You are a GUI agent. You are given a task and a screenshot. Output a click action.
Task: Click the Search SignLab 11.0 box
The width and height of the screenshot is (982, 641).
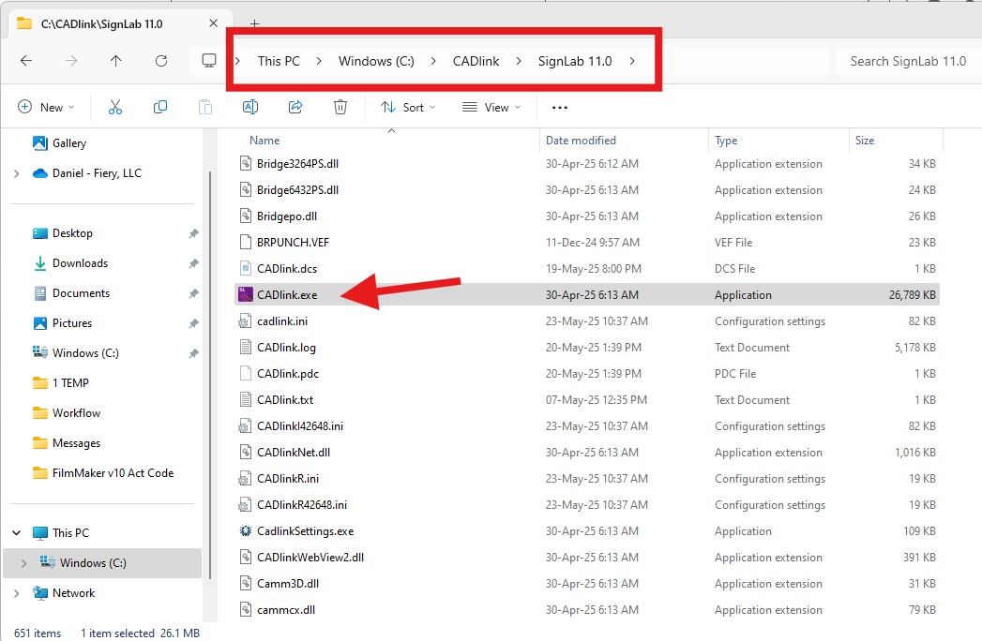click(x=908, y=61)
